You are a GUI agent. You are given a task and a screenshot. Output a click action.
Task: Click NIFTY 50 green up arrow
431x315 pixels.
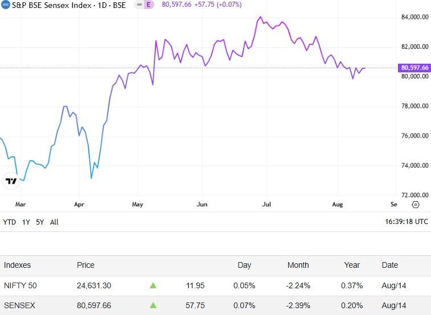[153, 285]
